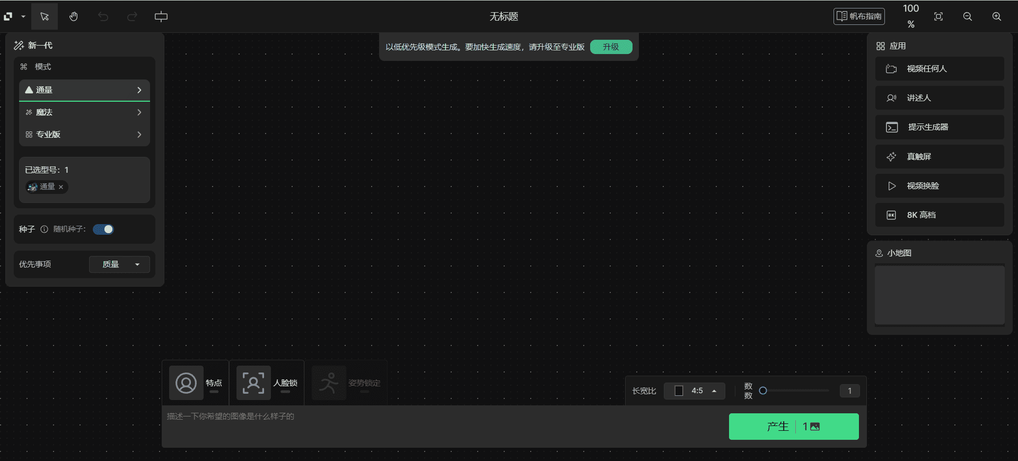
Task: Expand the 通量 chevron arrow
Action: pyautogui.click(x=139, y=90)
